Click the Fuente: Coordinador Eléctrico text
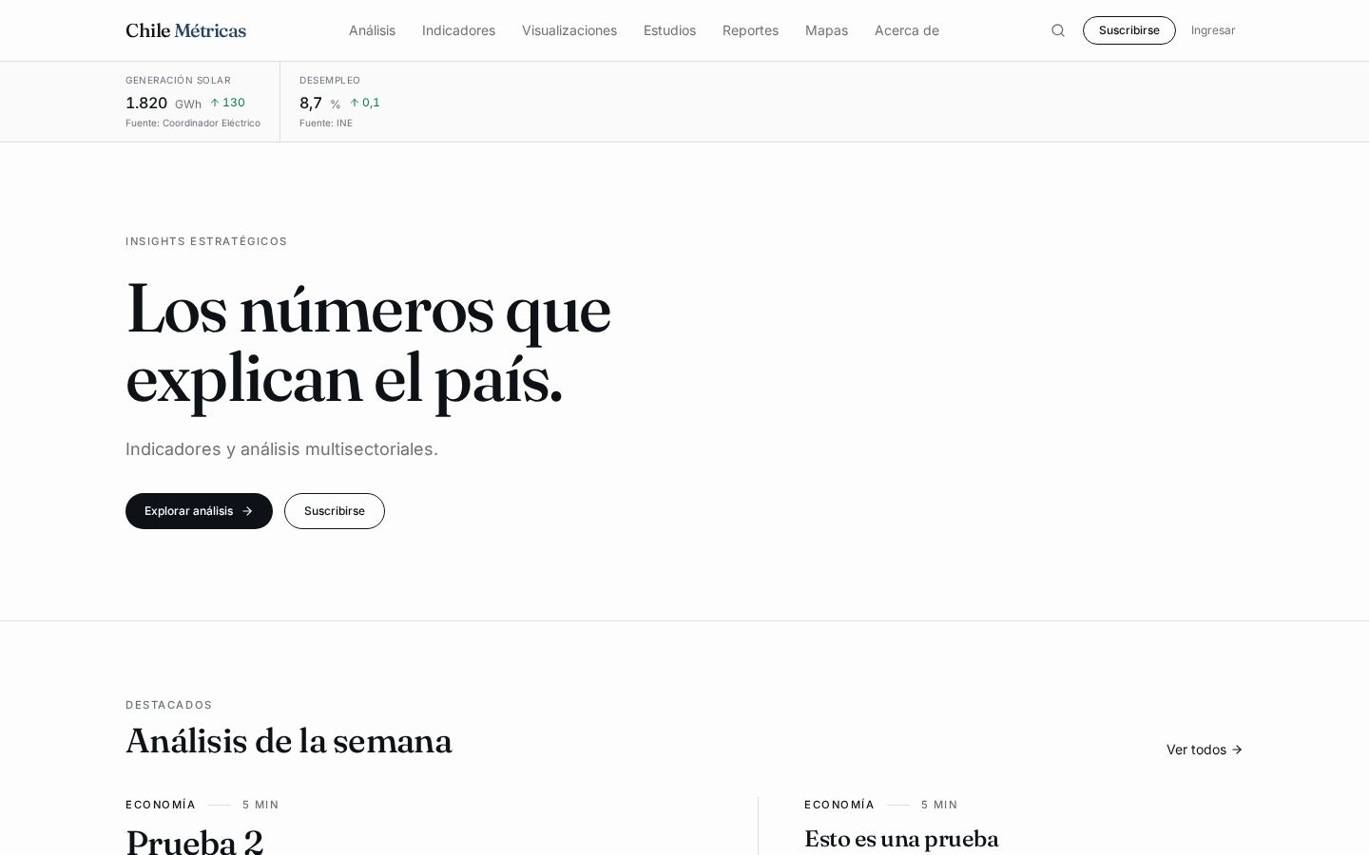 [x=193, y=123]
